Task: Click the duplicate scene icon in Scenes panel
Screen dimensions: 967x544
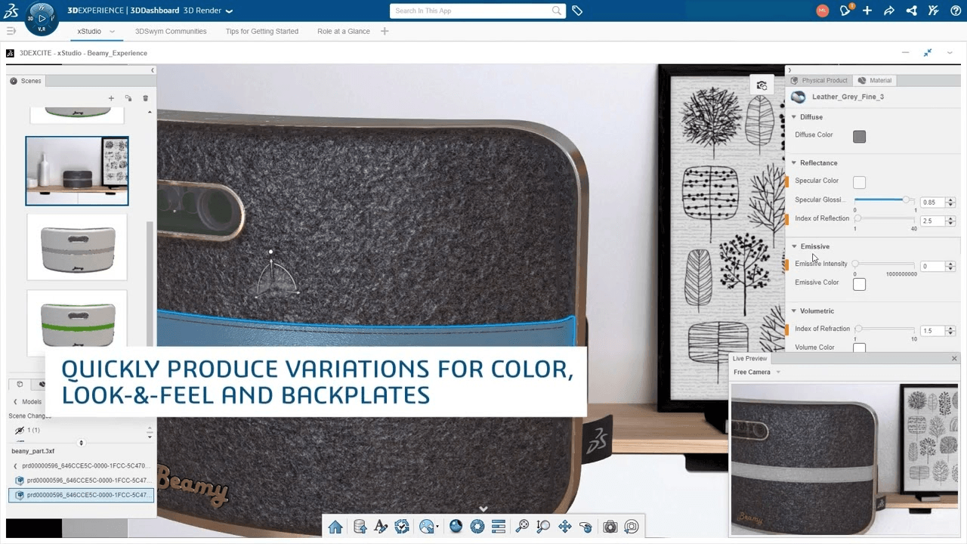Action: pos(128,97)
